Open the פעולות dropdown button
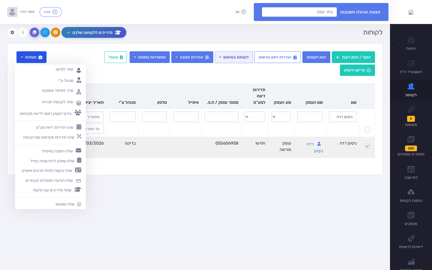 click(x=31, y=57)
